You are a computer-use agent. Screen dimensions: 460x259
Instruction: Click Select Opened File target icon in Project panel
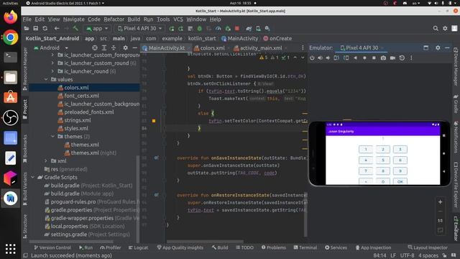coord(94,47)
